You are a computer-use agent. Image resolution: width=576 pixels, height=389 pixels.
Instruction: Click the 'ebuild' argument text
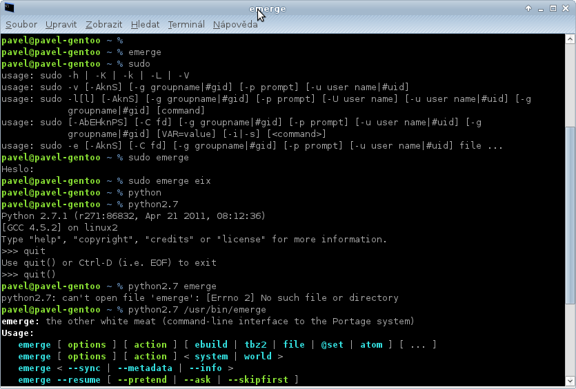click(x=211, y=345)
